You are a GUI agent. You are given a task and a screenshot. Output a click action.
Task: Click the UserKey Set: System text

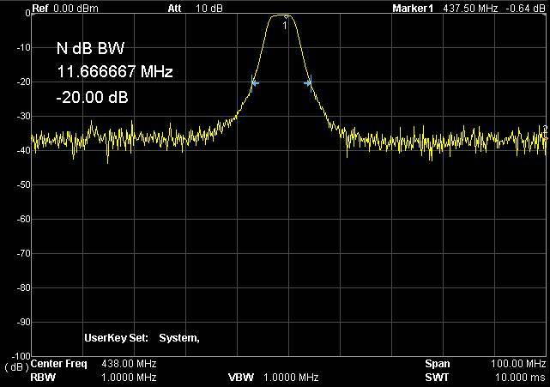pos(142,337)
